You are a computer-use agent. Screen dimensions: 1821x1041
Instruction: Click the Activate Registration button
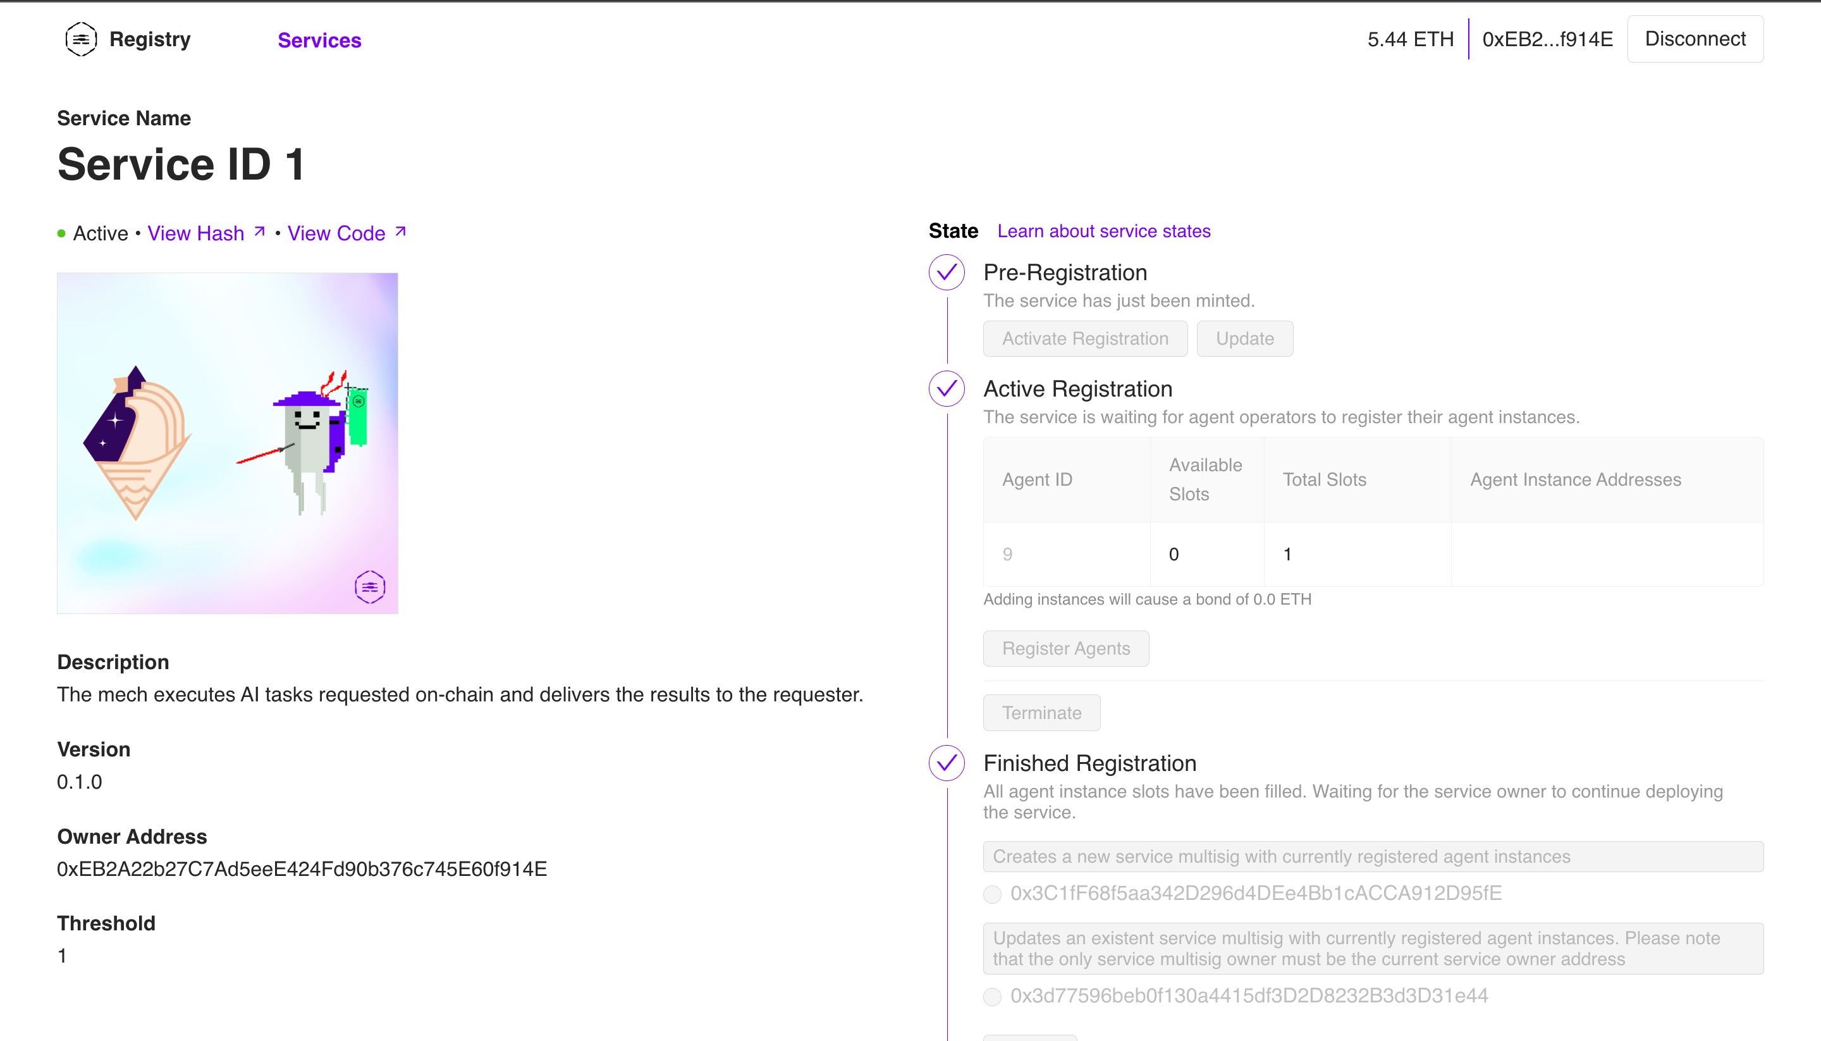tap(1084, 338)
